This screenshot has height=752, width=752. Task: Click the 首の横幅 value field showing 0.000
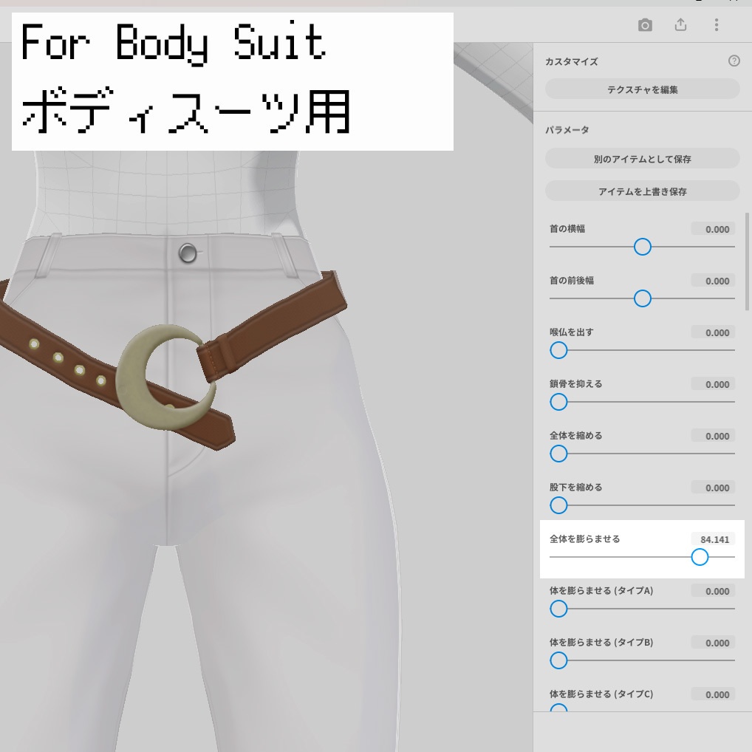coord(712,229)
